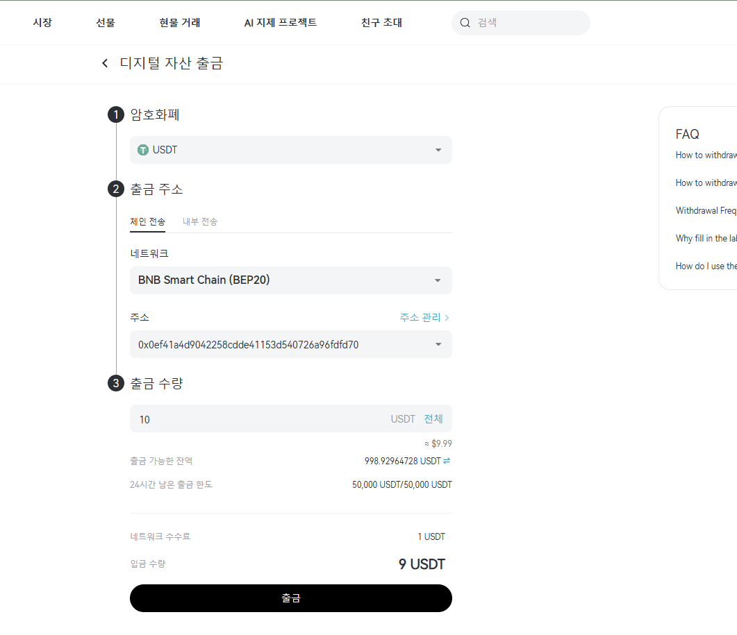Navigate to AI 지제 프로젝트
Viewport: 737px width, 635px height.
pyautogui.click(x=280, y=22)
